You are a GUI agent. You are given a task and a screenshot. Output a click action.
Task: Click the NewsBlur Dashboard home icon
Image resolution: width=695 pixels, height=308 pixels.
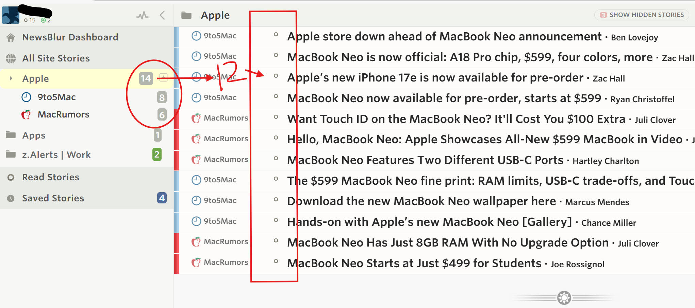point(11,37)
